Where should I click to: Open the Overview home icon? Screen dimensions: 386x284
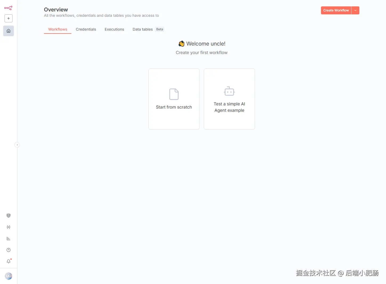9,31
